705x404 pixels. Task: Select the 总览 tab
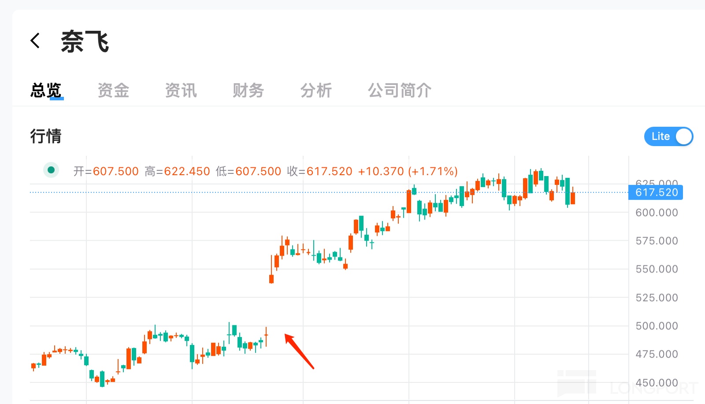coord(46,91)
